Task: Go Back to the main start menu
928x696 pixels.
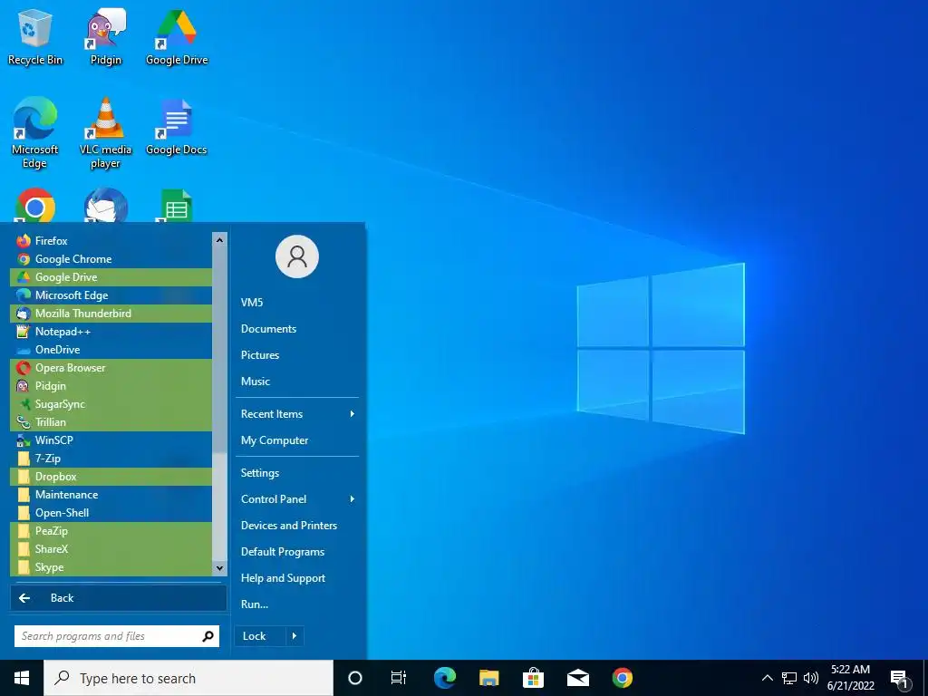Action: pos(119,598)
